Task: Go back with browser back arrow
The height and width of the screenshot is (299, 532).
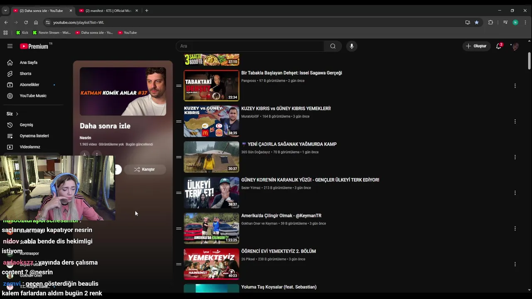Action: (6, 22)
